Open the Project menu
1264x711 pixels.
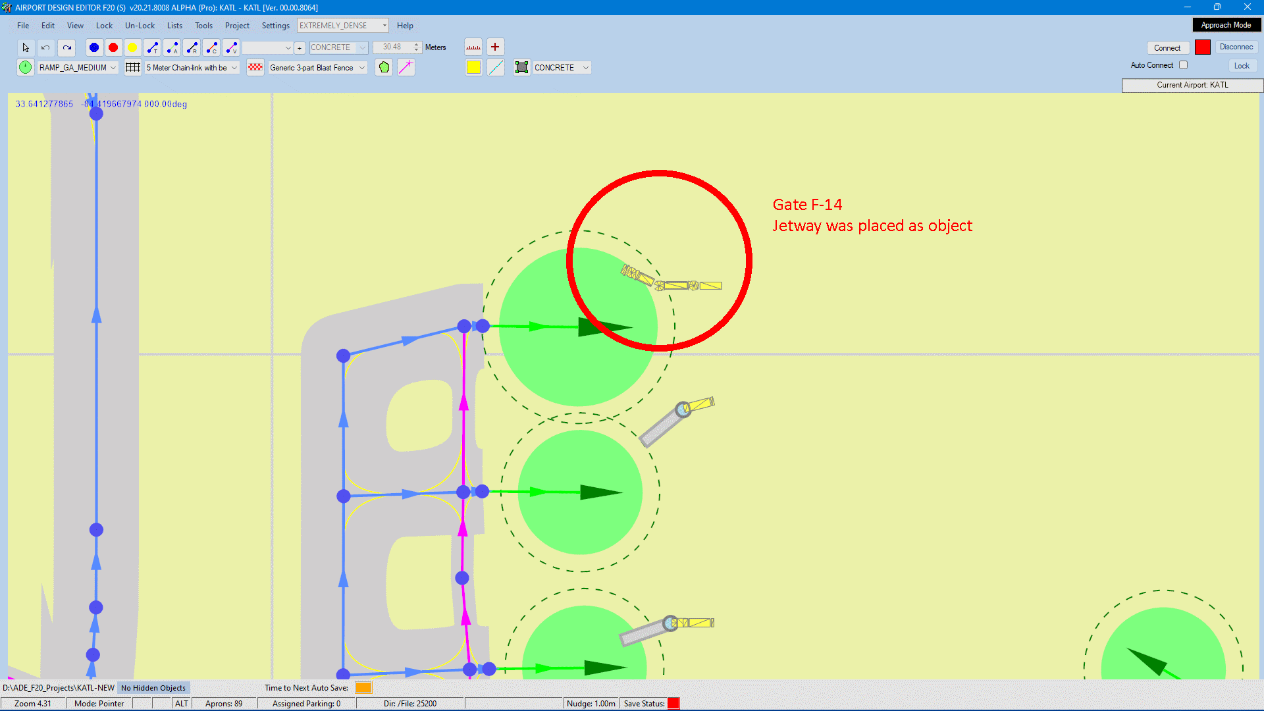click(237, 26)
